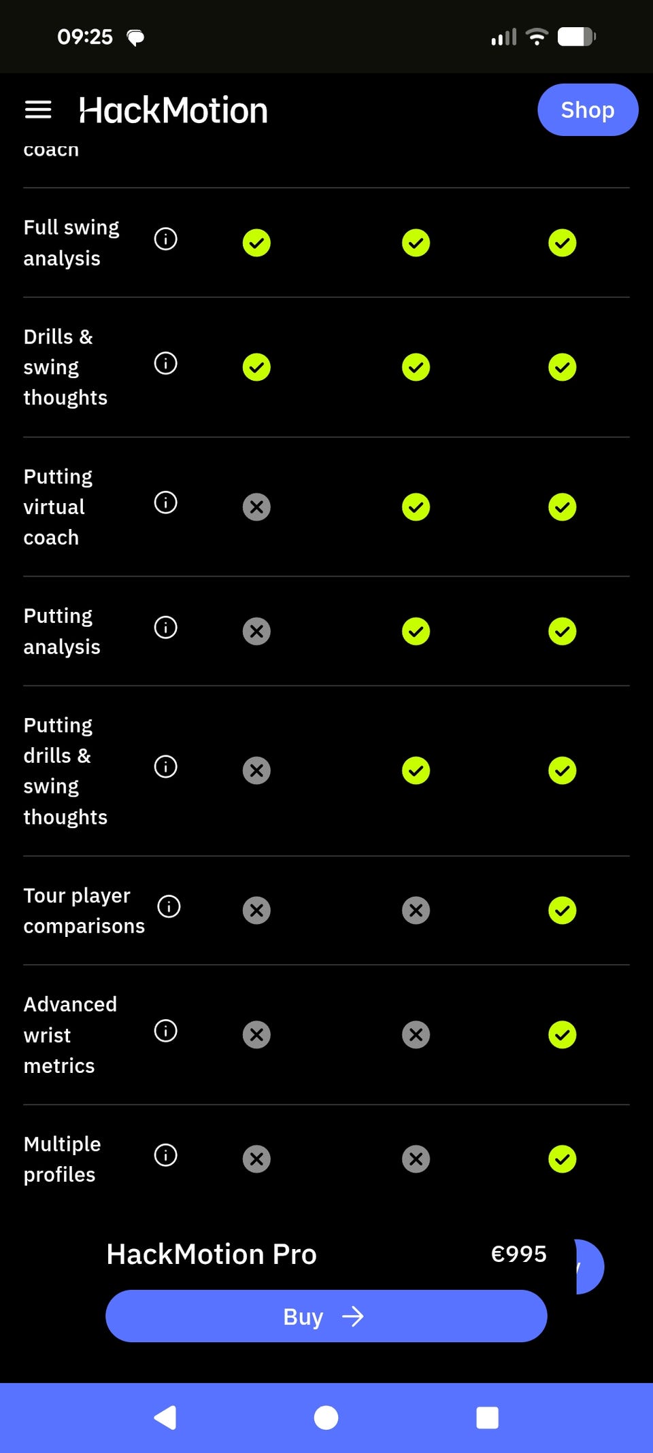Viewport: 653px width, 1453px height.
Task: Tap info icon for Putting drills row
Action: coord(165,766)
